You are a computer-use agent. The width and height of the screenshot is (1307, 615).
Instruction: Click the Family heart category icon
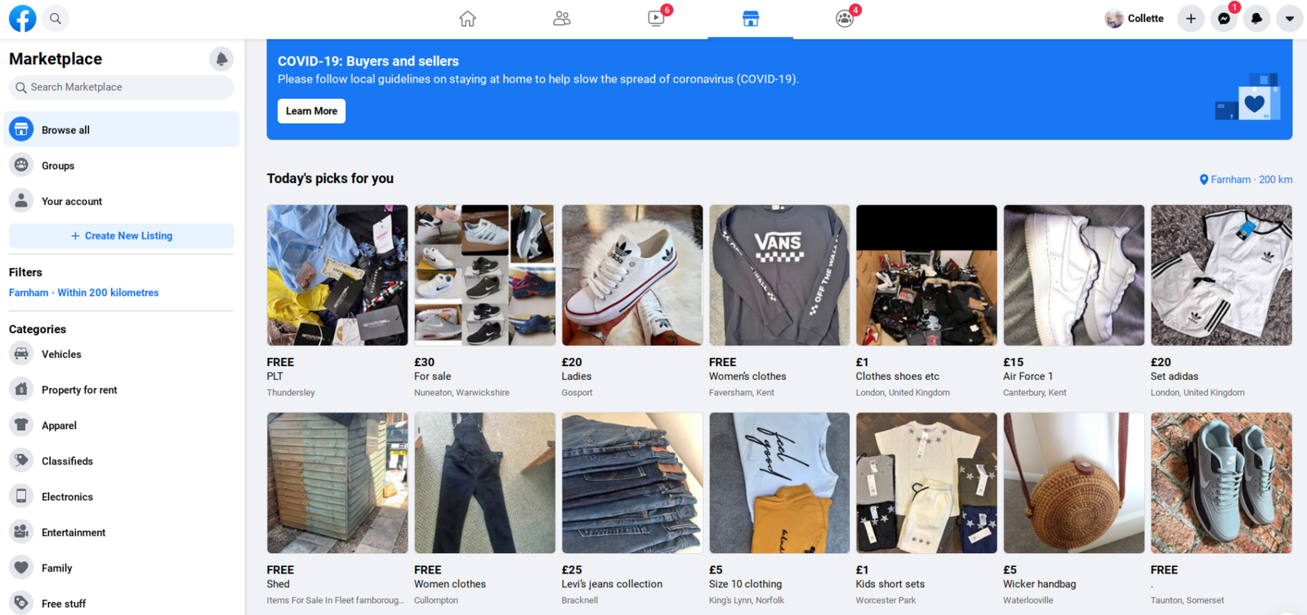(x=21, y=568)
